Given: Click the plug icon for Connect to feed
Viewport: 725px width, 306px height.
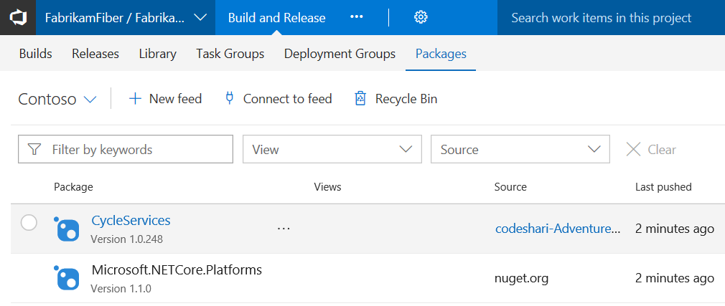Looking at the screenshot, I should pos(229,98).
